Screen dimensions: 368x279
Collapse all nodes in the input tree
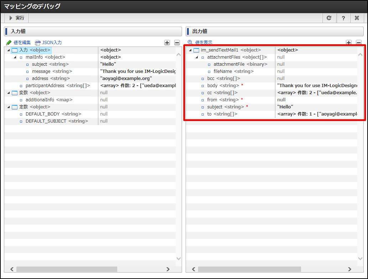point(177,43)
